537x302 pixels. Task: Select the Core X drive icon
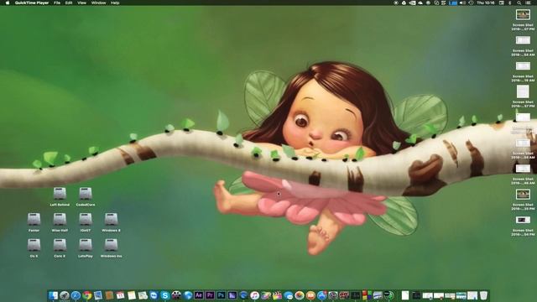tap(60, 245)
